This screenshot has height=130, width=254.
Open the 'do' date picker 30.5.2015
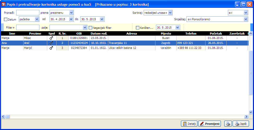(x=102, y=19)
